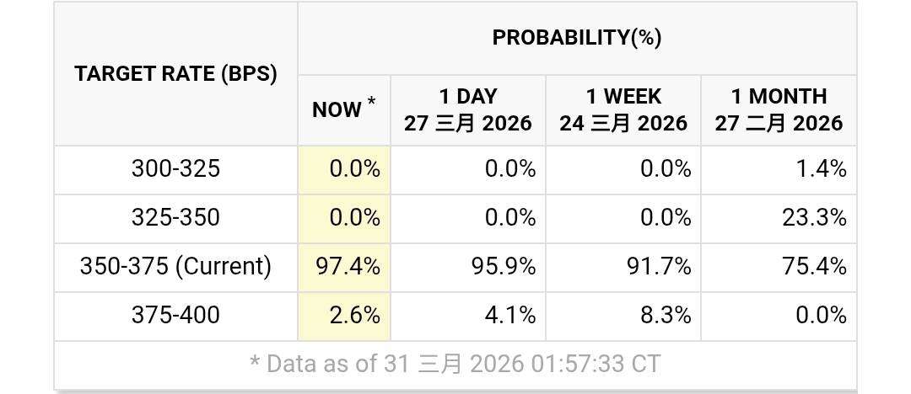Click the 375-400 target rate row label
The image size is (911, 394).
tap(175, 316)
